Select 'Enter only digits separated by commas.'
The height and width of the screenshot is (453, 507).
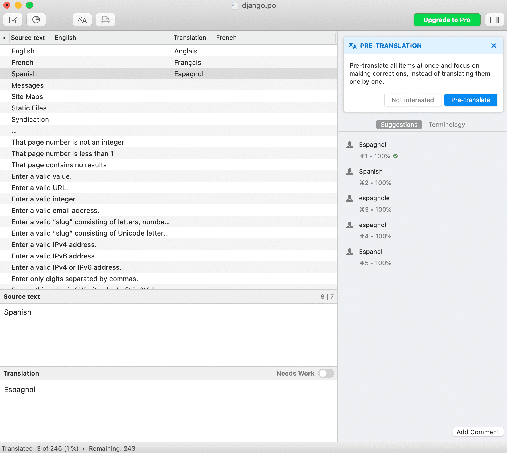pyautogui.click(x=169, y=279)
